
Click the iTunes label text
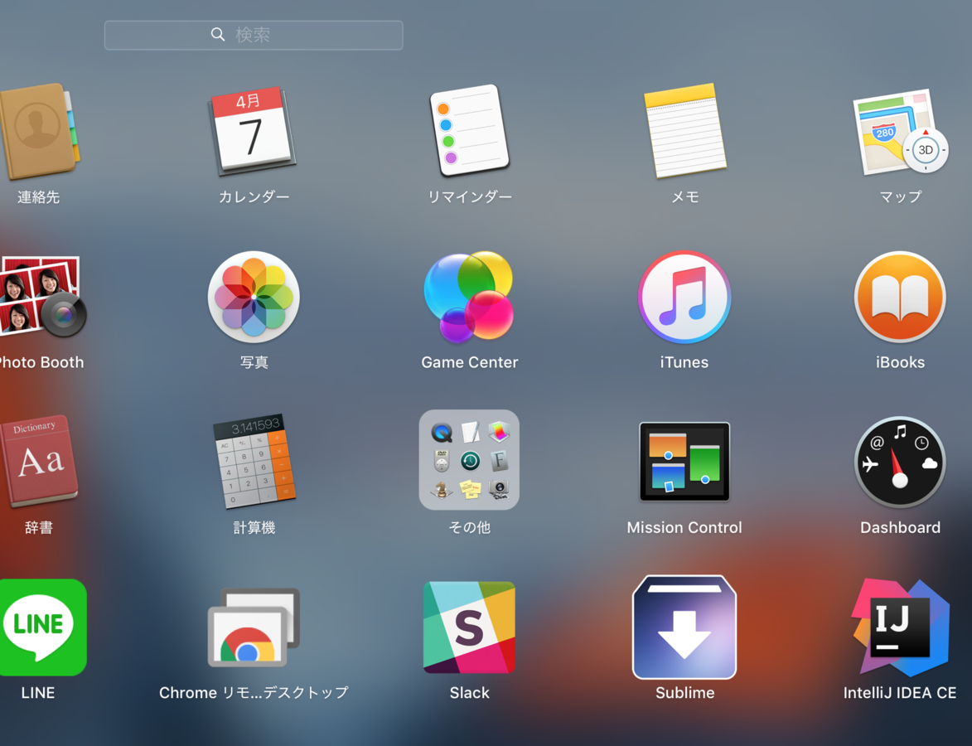click(x=684, y=362)
